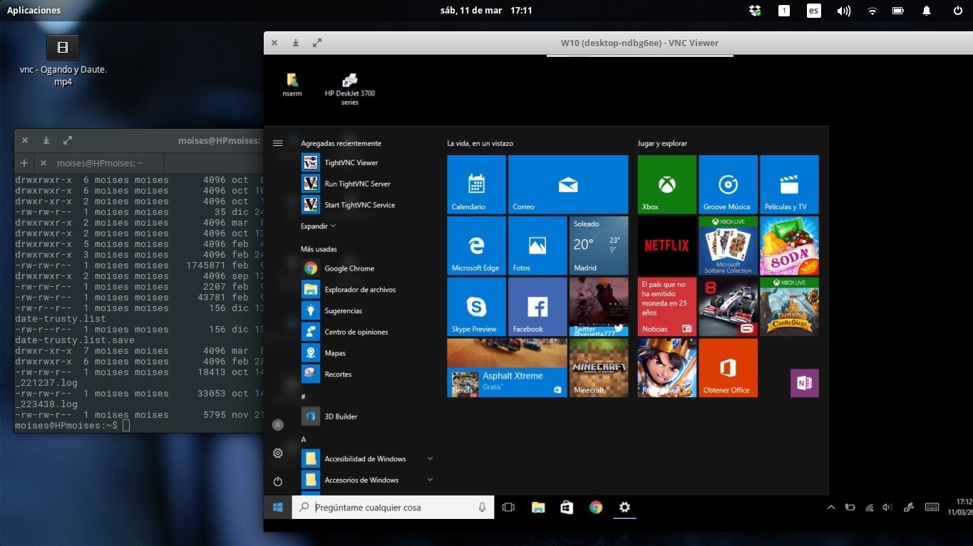
Task: Open Chrome on Windows taskbar
Action: (596, 508)
